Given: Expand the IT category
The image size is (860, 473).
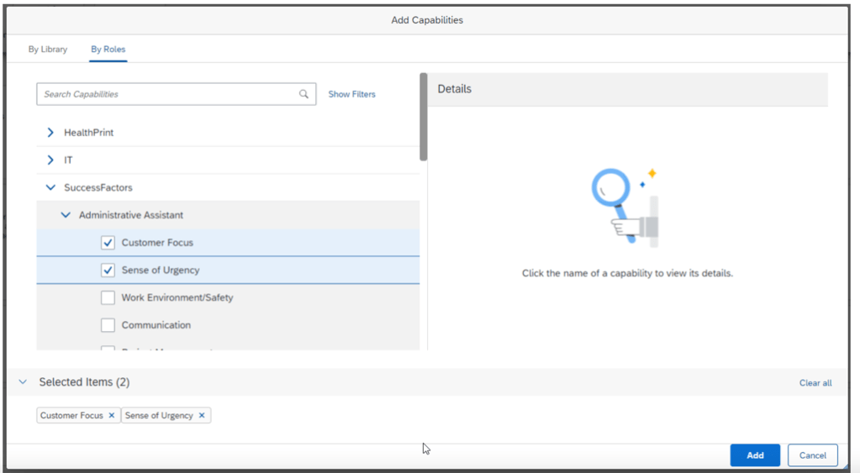Looking at the screenshot, I should click(50, 160).
